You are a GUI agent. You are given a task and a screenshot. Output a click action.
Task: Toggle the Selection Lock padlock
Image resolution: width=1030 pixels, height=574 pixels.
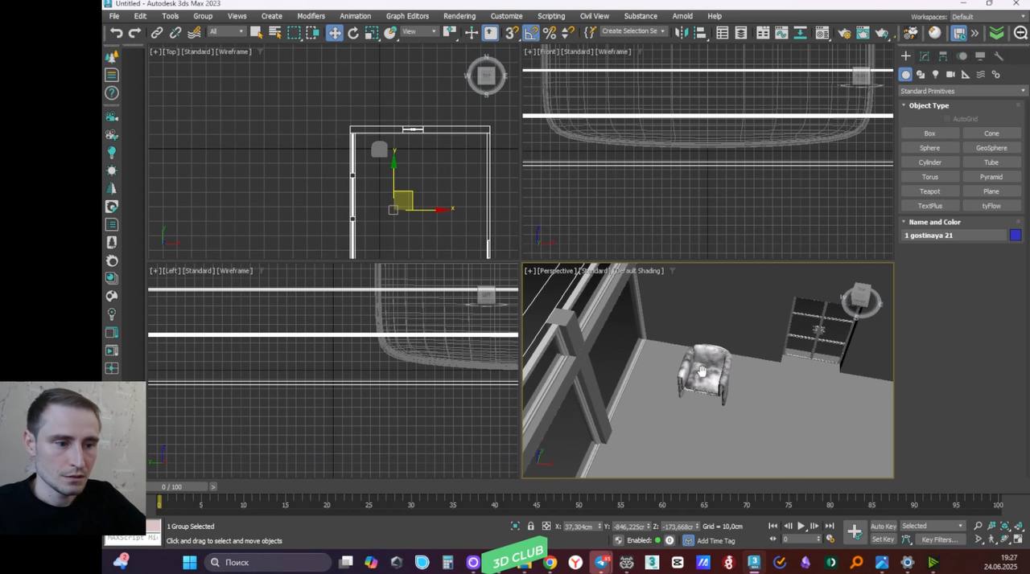(x=530, y=527)
